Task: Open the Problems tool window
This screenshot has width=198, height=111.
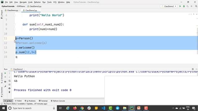Action: 30,101
